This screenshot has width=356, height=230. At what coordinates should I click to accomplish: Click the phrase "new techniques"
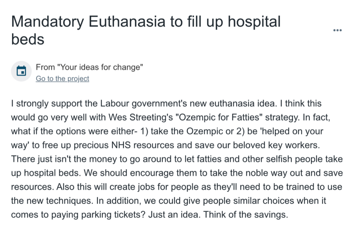[60, 200]
